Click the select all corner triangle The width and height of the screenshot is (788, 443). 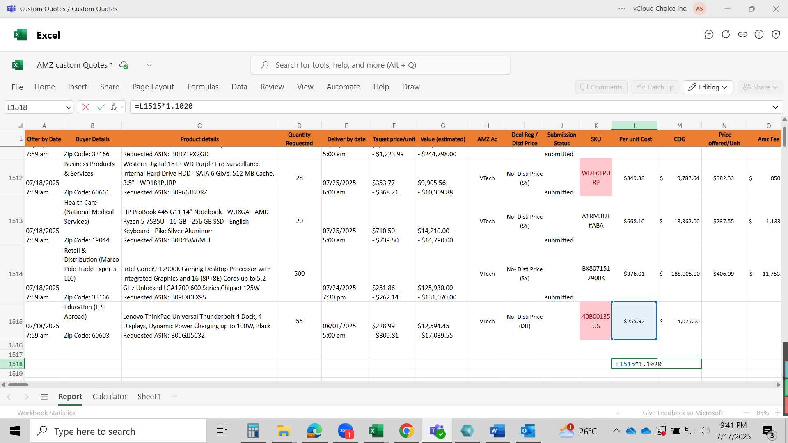pyautogui.click(x=20, y=126)
